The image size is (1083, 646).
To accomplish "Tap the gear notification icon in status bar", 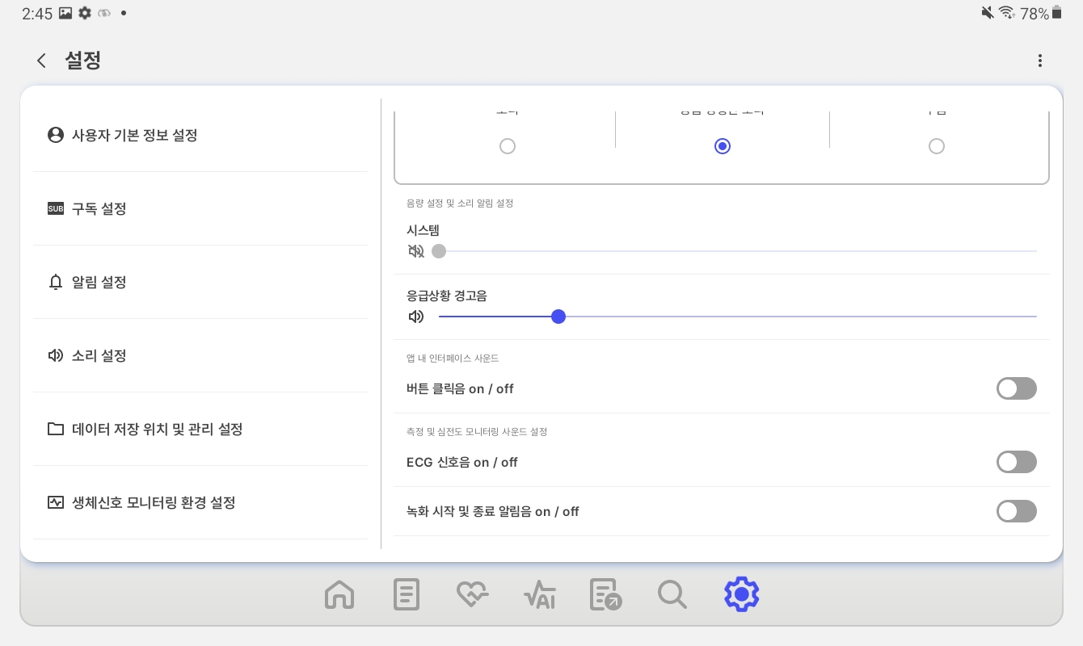I will pos(85,13).
